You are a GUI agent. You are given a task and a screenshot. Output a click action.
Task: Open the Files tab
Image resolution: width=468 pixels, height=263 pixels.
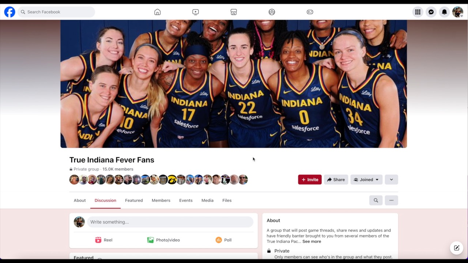click(227, 200)
